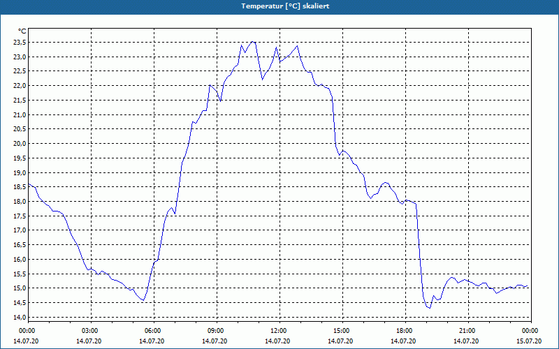
Task: Click the 15:00 time label
Action: (x=342, y=331)
